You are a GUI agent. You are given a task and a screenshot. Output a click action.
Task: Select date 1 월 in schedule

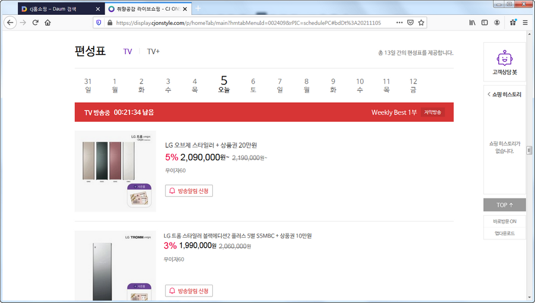(115, 85)
